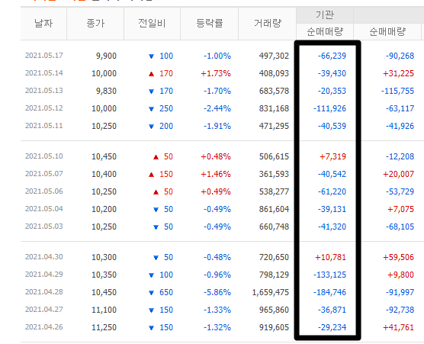The width and height of the screenshot is (424, 344).
Task: Click volume value 831,168
Action: 275,109
